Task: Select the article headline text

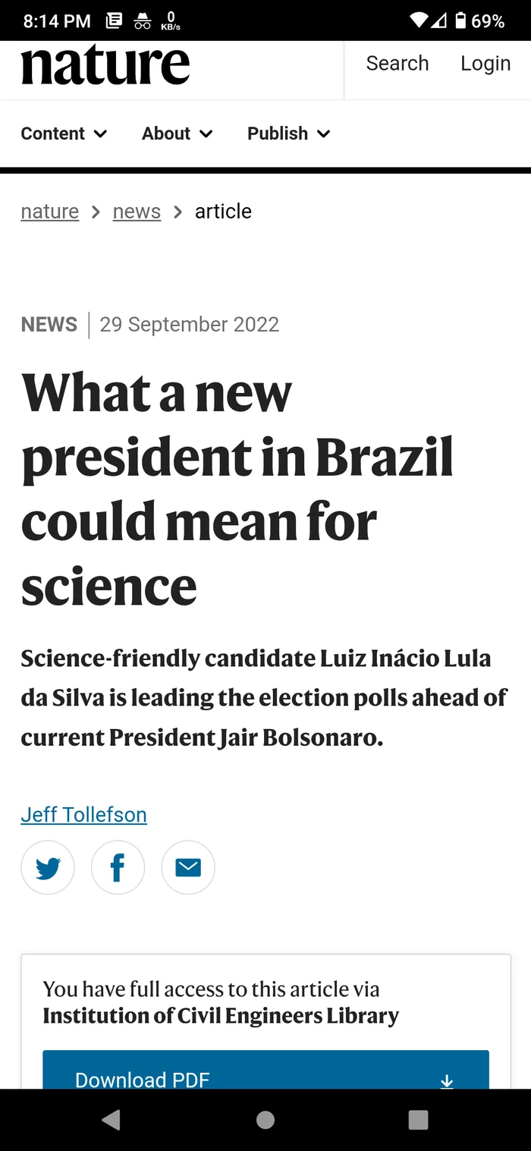Action: (x=237, y=489)
